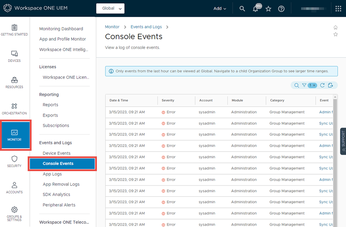Open the second row's Sync event link
The image size is (346, 227).
tap(326, 123)
